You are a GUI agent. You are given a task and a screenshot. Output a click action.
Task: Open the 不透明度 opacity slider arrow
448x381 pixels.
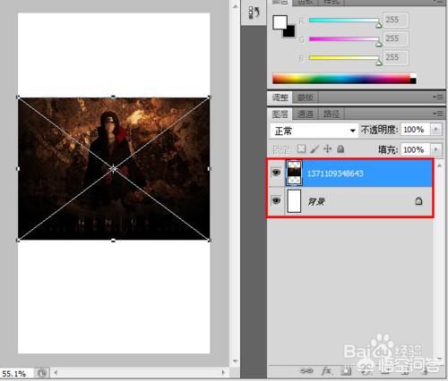coord(436,130)
